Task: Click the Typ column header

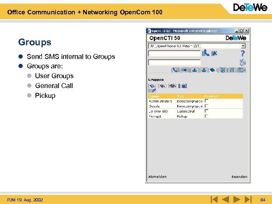Action: 180,96
